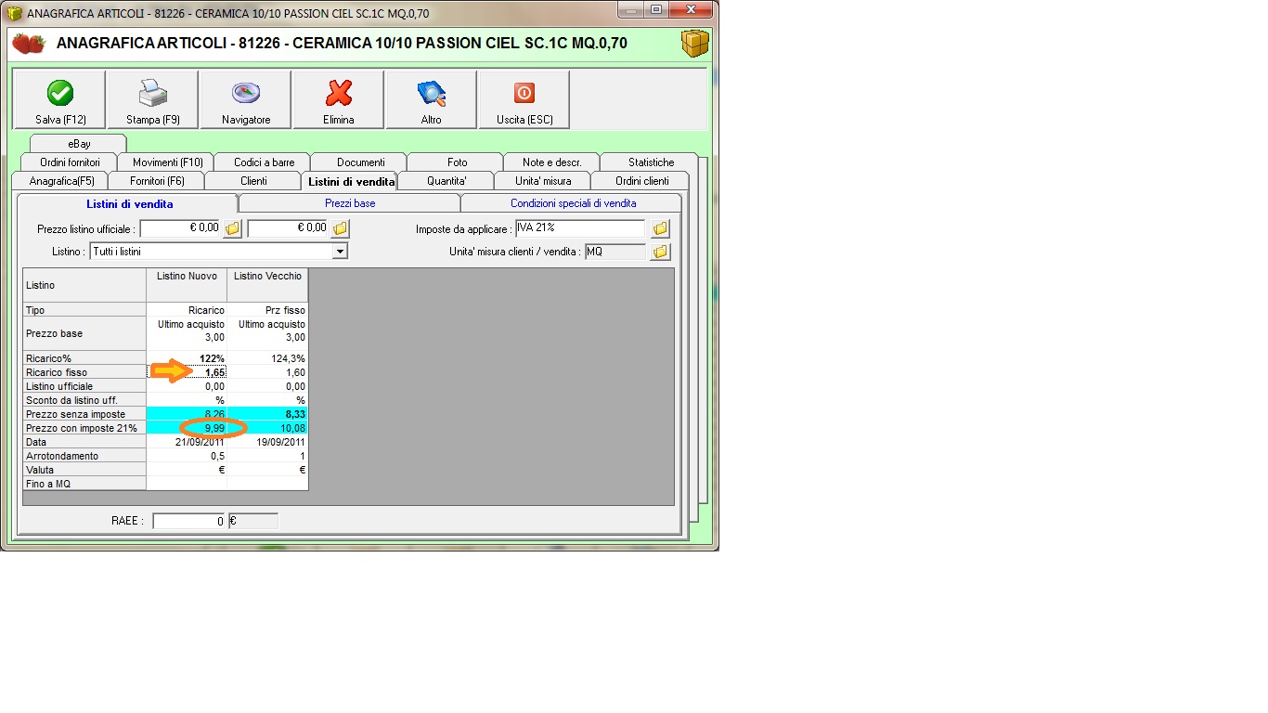Screen dimensions: 1268x713
Task: Close the Anagrafica Articoli window
Action: tap(690, 9)
